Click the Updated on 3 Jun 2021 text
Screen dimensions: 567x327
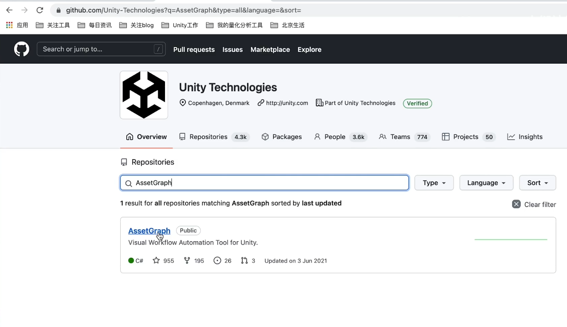tap(296, 261)
